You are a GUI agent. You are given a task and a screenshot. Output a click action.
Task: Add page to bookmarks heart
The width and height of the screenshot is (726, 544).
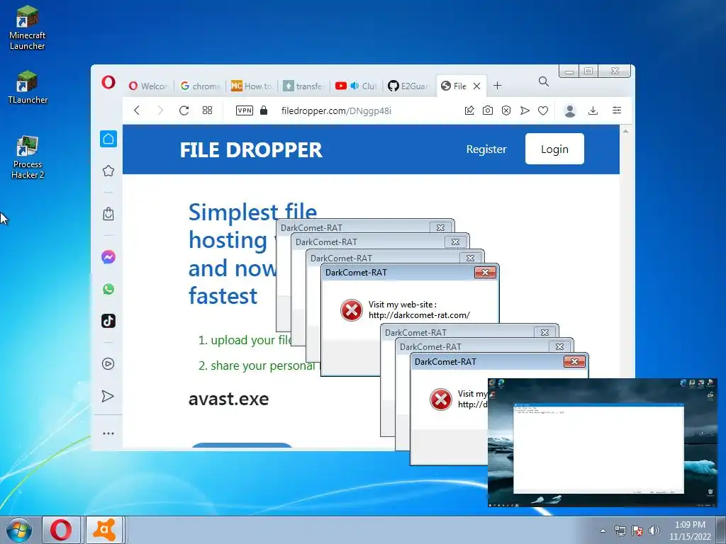tap(543, 110)
